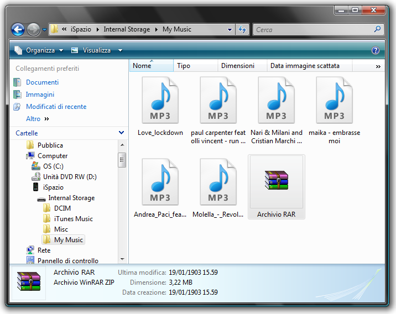Select the maika - embrasse moi MP3 file
This screenshot has height=314, width=396.
click(334, 101)
